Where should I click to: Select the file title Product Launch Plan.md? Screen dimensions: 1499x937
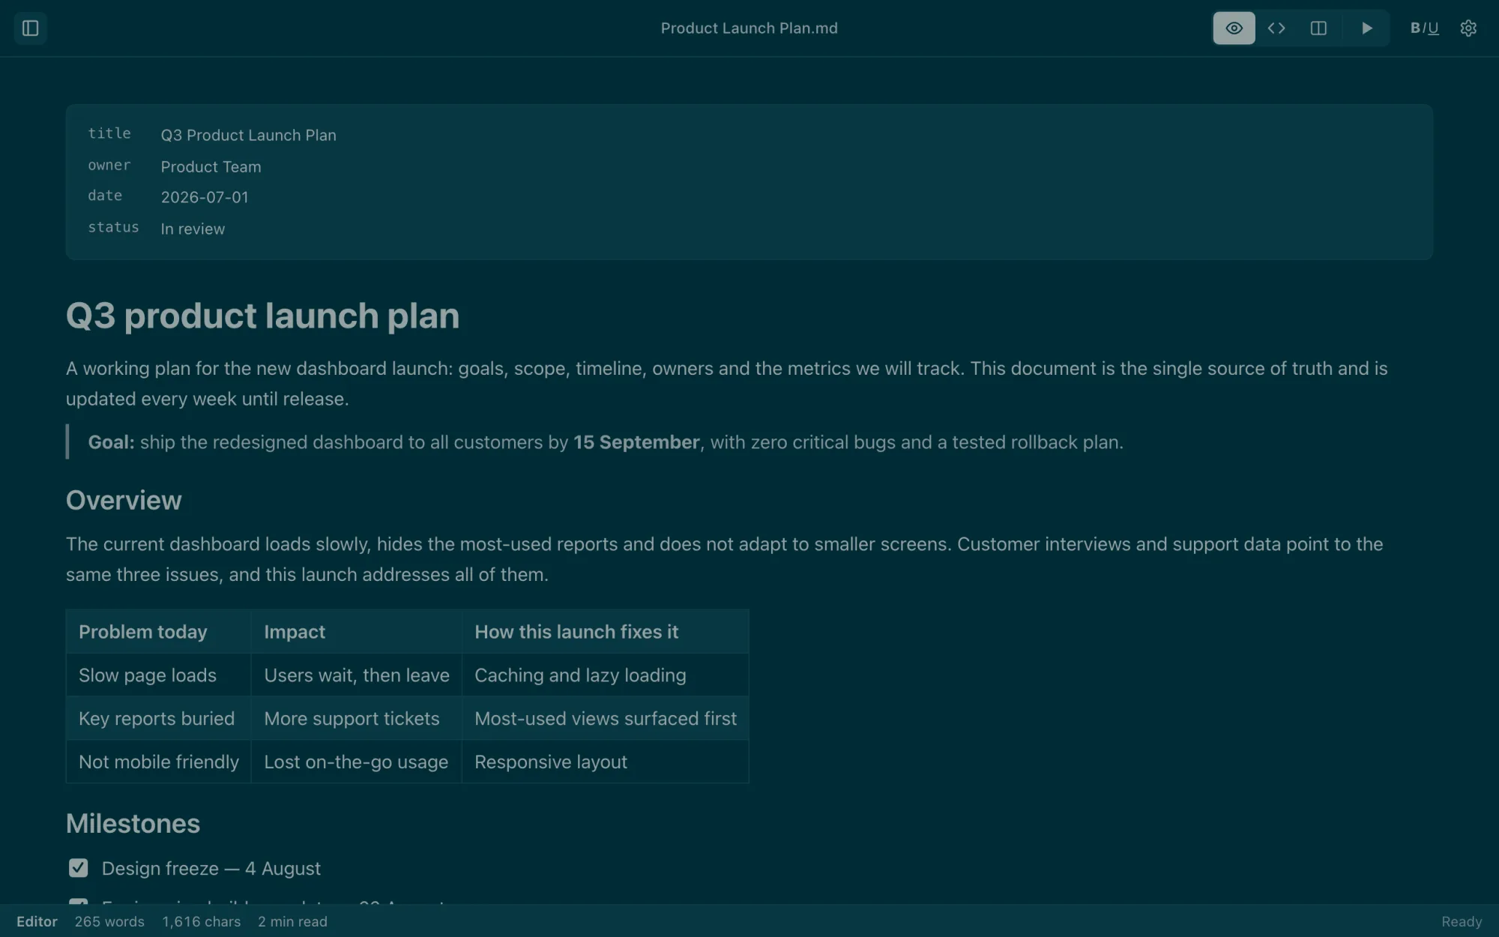[749, 28]
